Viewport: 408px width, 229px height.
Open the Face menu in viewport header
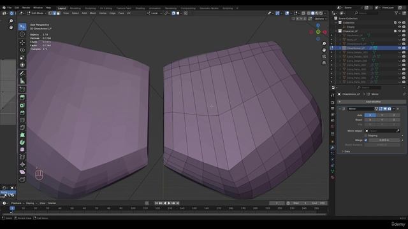point(121,13)
